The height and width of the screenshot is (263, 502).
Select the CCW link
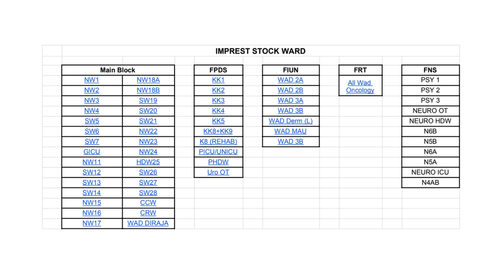(x=148, y=203)
